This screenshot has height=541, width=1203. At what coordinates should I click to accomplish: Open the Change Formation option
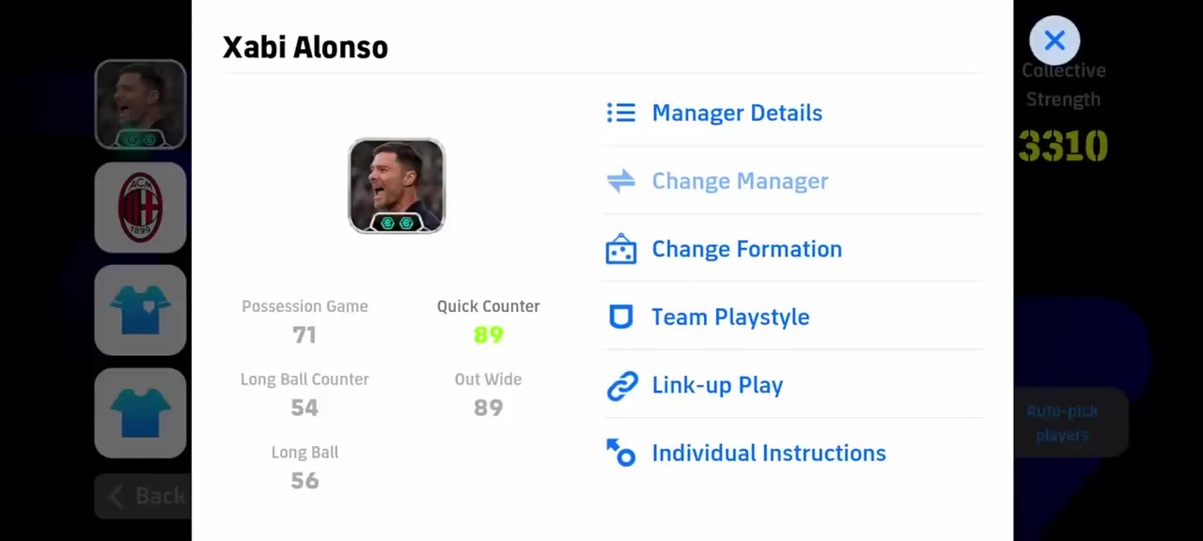746,249
